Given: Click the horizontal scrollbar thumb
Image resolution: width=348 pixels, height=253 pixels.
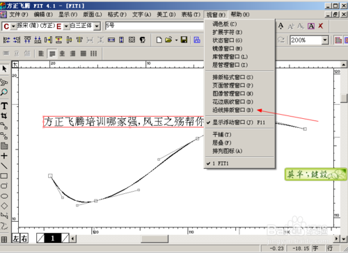Looking at the screenshot, I should 155,238.
